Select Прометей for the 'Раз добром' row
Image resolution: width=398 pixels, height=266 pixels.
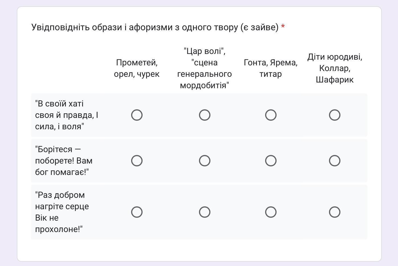137,212
